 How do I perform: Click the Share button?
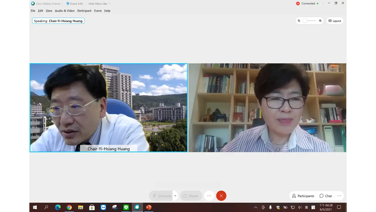191,196
